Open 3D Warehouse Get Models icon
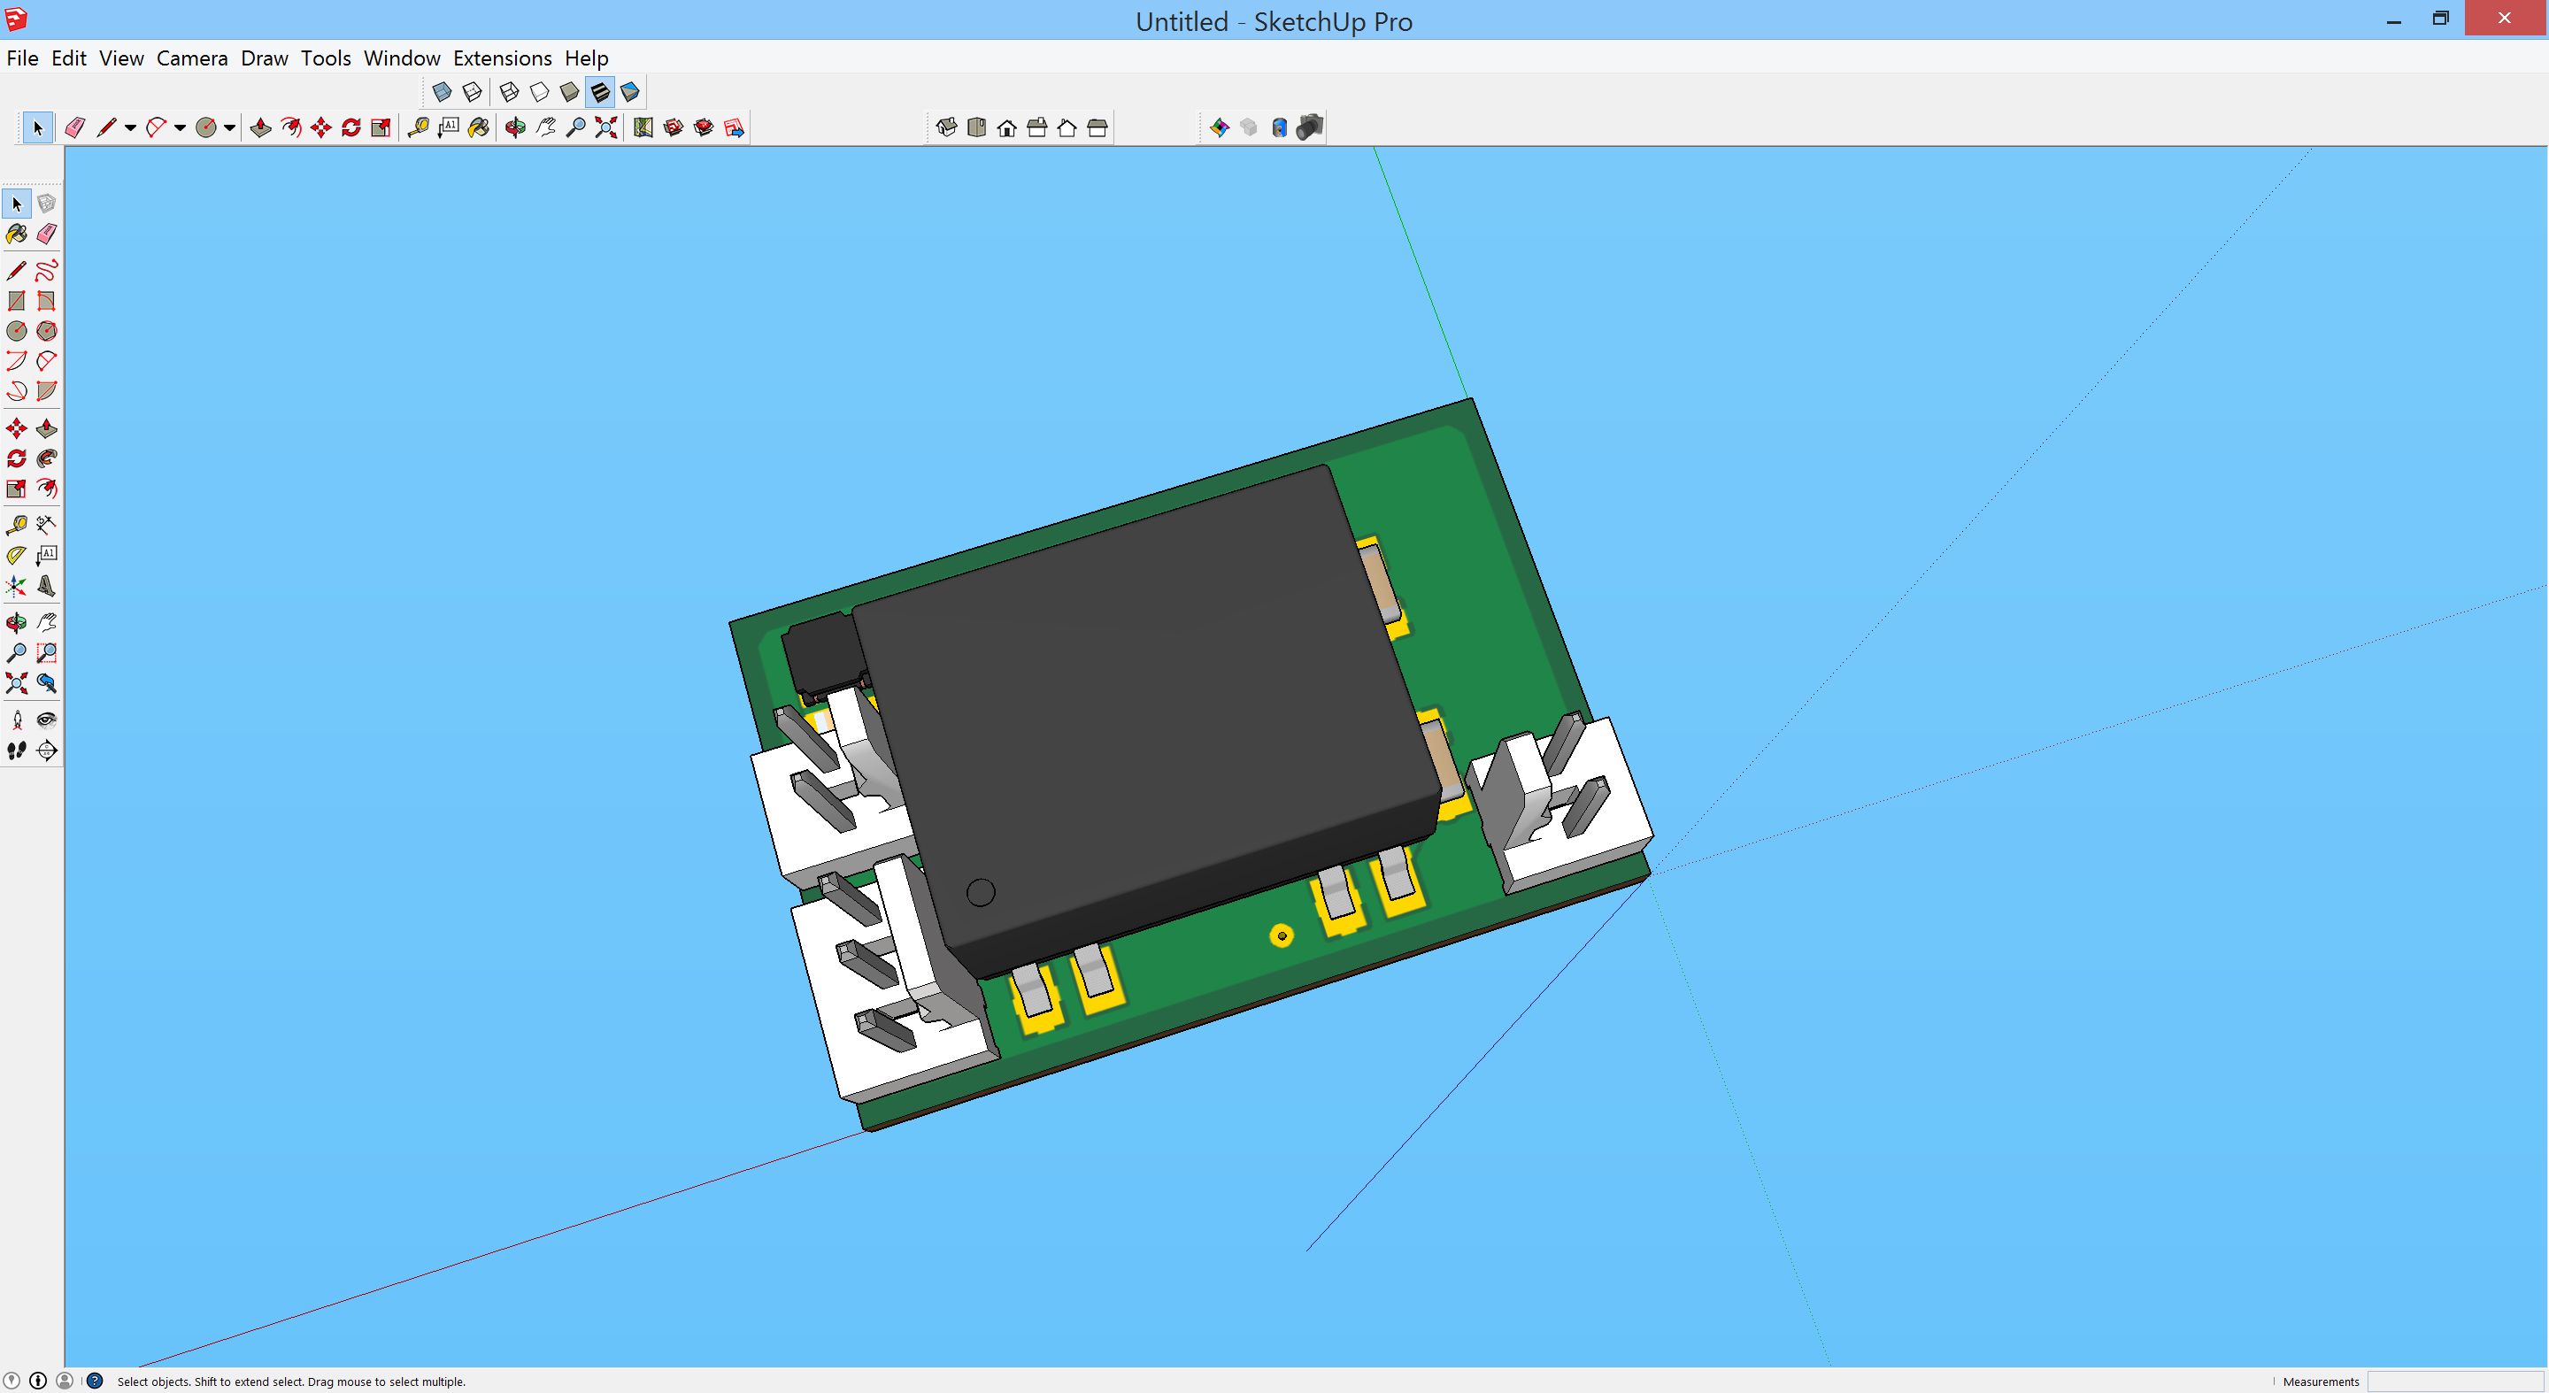This screenshot has width=2549, height=1393. (x=674, y=127)
